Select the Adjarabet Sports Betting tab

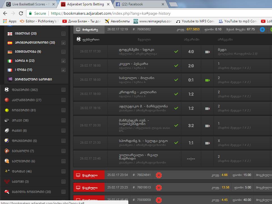[85, 4]
